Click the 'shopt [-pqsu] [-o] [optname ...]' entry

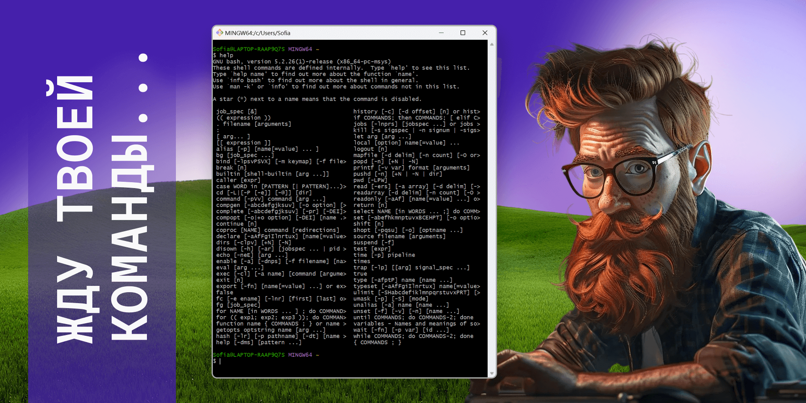click(408, 230)
